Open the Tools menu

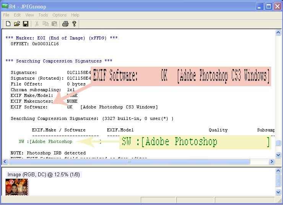click(43, 15)
